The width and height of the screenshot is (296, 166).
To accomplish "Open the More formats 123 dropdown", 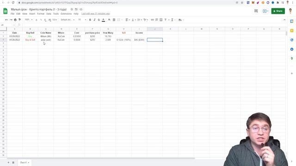I will (55, 20).
